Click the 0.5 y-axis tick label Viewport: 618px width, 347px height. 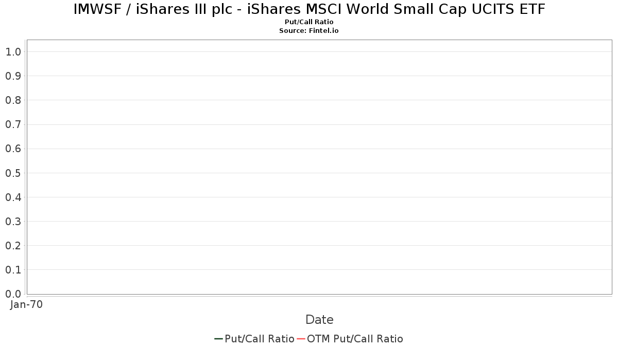pos(13,173)
